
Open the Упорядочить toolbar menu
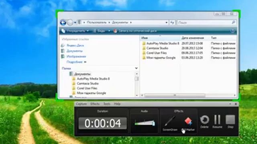(x=78, y=31)
